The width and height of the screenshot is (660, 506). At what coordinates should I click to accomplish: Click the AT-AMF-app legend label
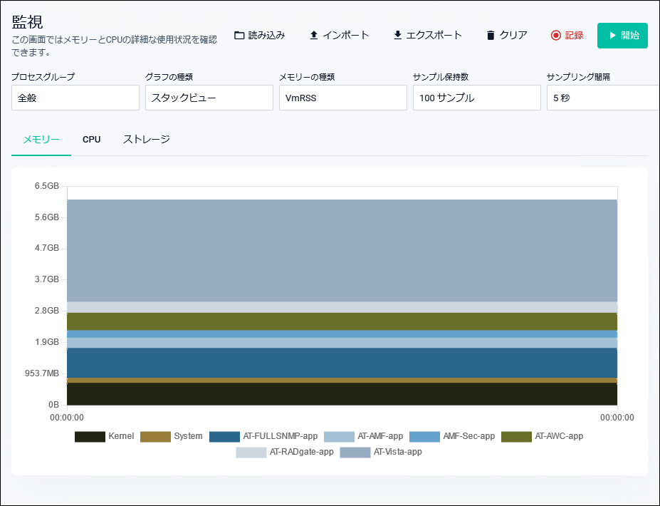(x=380, y=436)
